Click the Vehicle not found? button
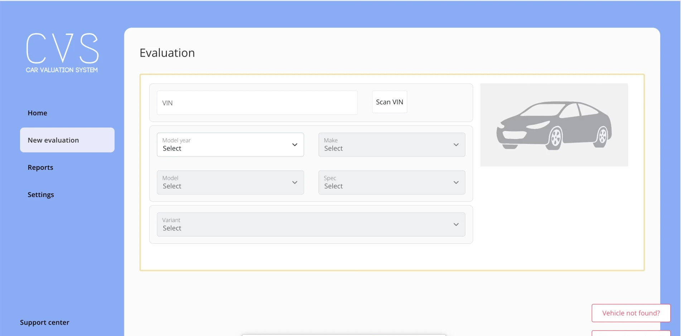Image resolution: width=681 pixels, height=336 pixels. [631, 313]
